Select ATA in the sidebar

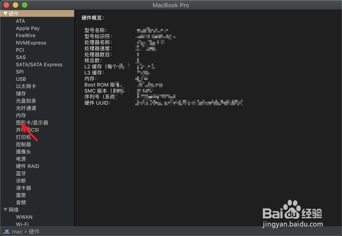(20, 21)
